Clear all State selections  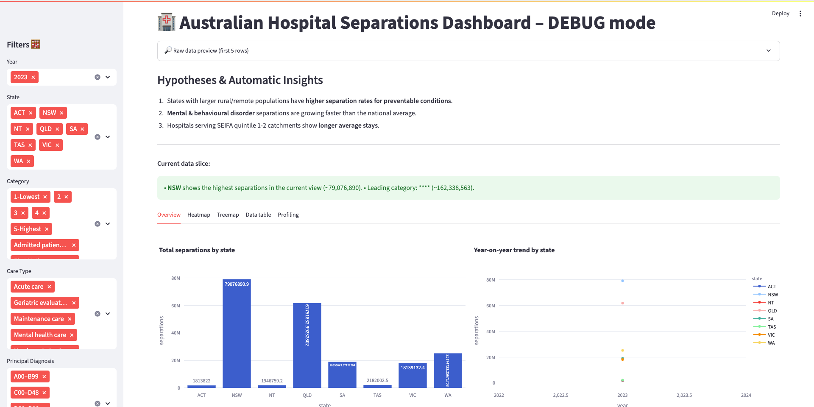pos(98,137)
